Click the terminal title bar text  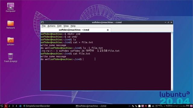pos(107,22)
